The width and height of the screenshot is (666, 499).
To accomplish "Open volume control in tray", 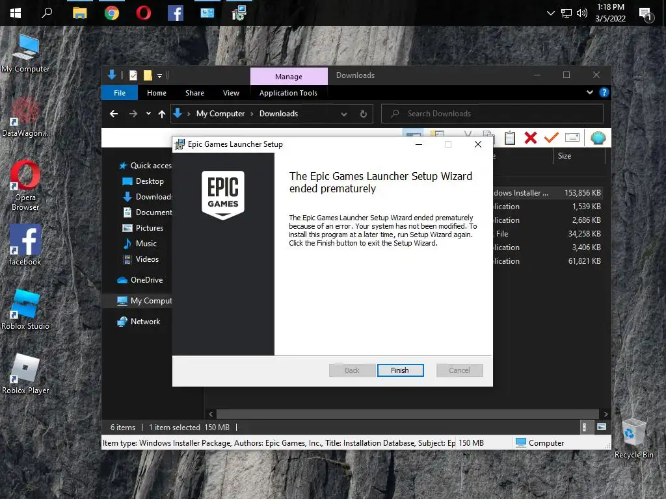I will tap(582, 13).
